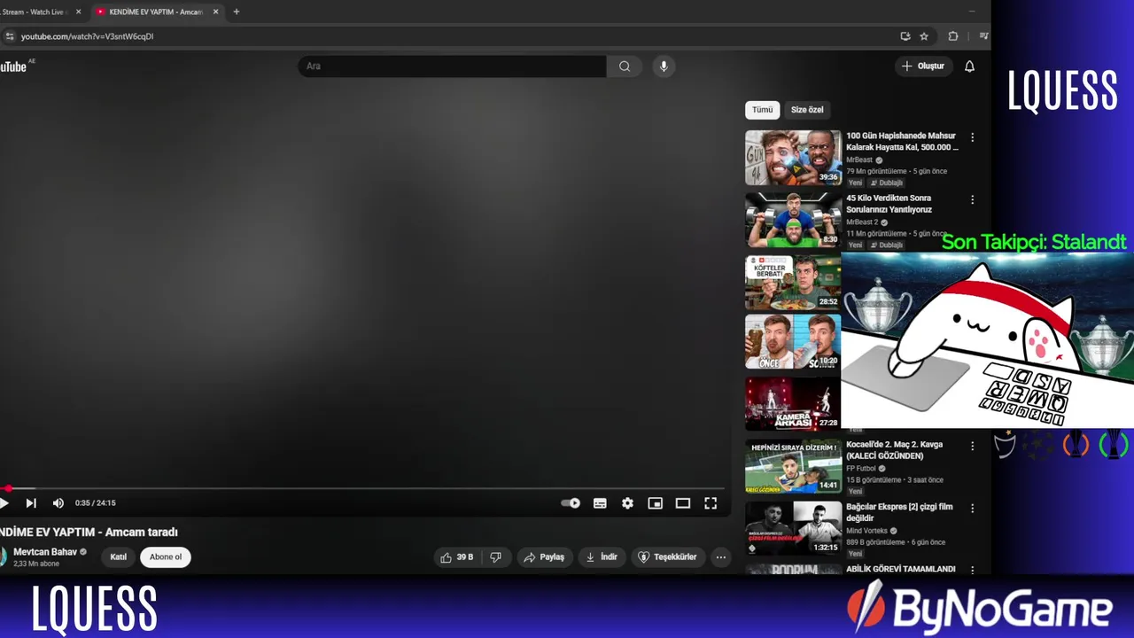Enter fullscreen mode
The height and width of the screenshot is (638, 1134).
point(711,503)
